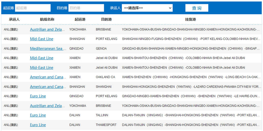Screen dimensions: 263x131
Task: Open the Mediterranean Sea route link
Action: [x=48, y=48]
